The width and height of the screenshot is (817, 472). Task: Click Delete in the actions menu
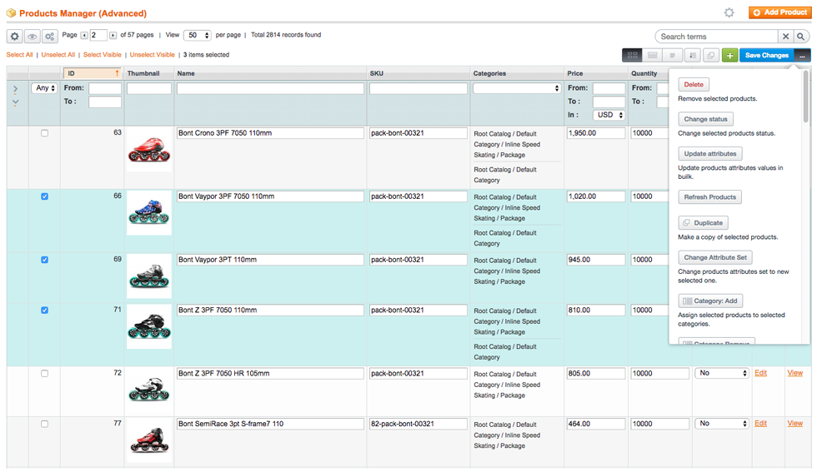click(694, 84)
